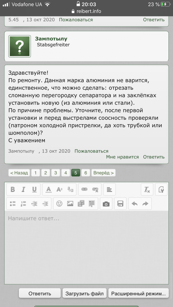Decrease indent (outdent) in editor
The width and height of the screenshot is (173, 307).
tap(34, 204)
